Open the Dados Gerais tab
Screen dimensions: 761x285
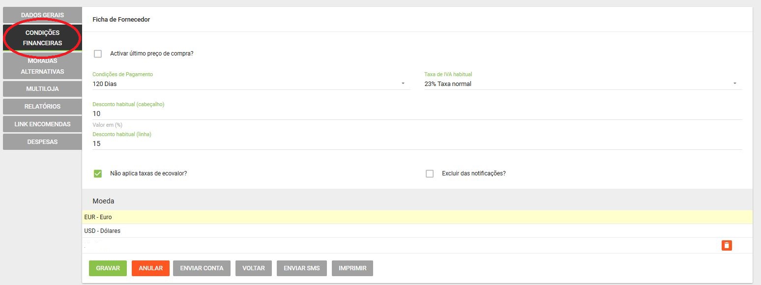pyautogui.click(x=42, y=15)
